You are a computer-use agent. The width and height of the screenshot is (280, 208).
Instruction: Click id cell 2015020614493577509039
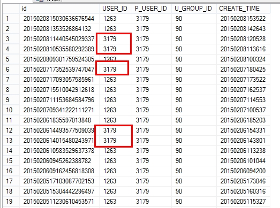[59, 130]
